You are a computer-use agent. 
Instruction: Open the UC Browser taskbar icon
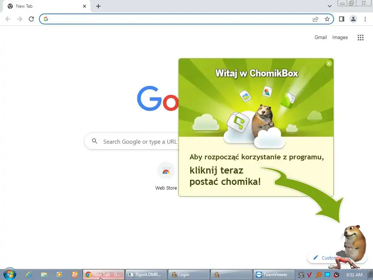74,275
